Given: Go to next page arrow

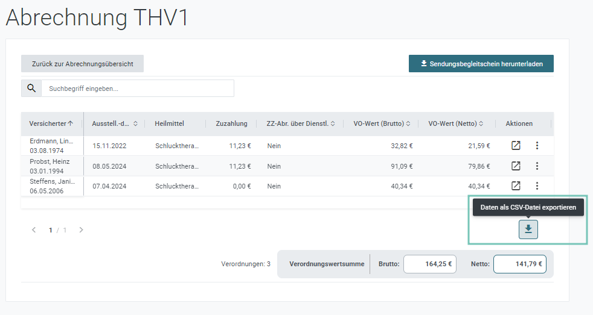Looking at the screenshot, I should click(x=81, y=229).
